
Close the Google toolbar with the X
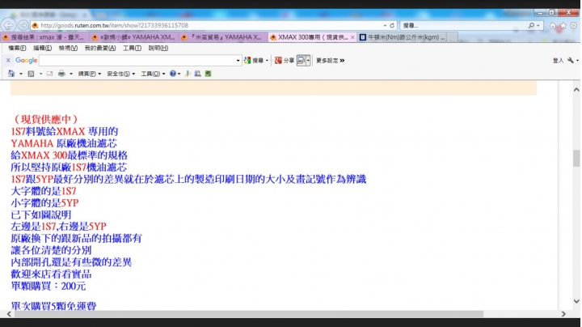click(8, 60)
